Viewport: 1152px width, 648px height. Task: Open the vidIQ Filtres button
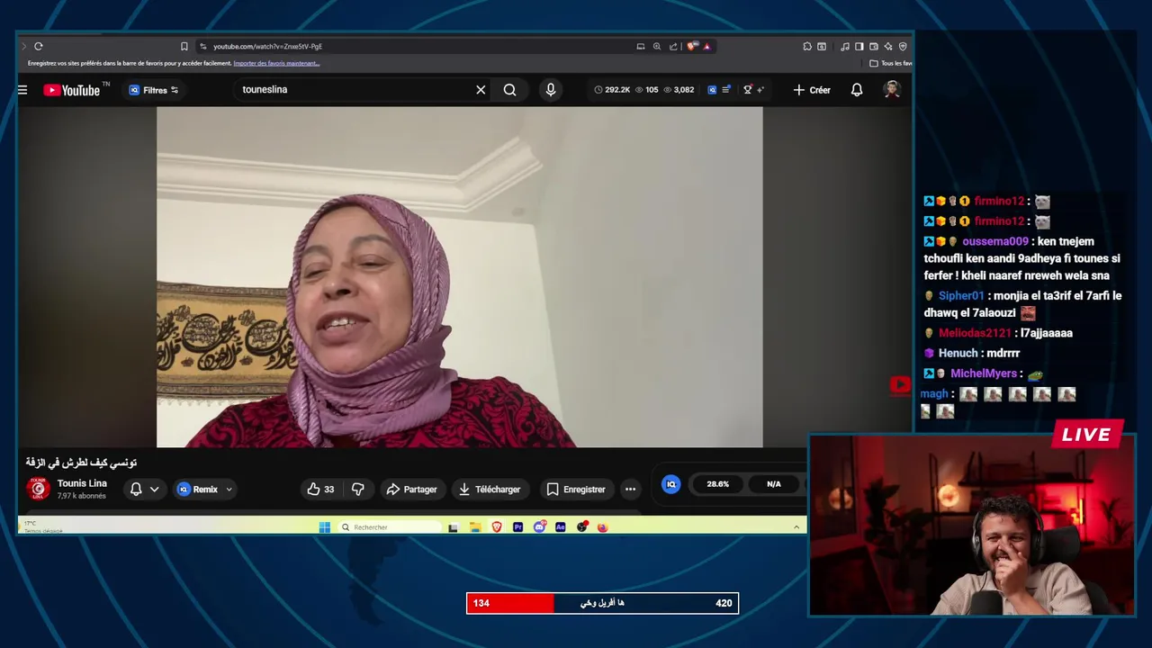click(153, 90)
